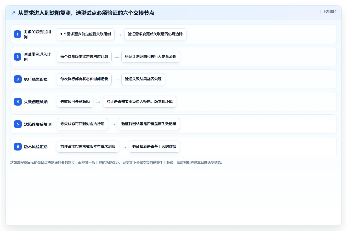Click the number 1 step badge
The image size is (347, 231).
pos(18,34)
